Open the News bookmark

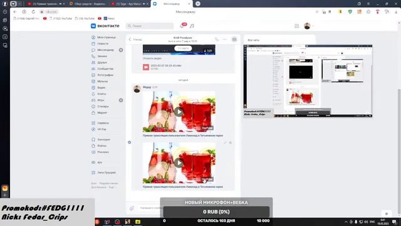(109, 18)
